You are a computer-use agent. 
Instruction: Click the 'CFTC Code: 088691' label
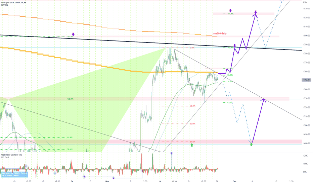[x=11, y=176]
